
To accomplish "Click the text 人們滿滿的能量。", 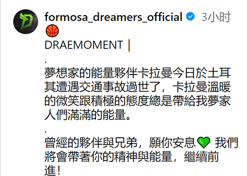I will [88, 115].
